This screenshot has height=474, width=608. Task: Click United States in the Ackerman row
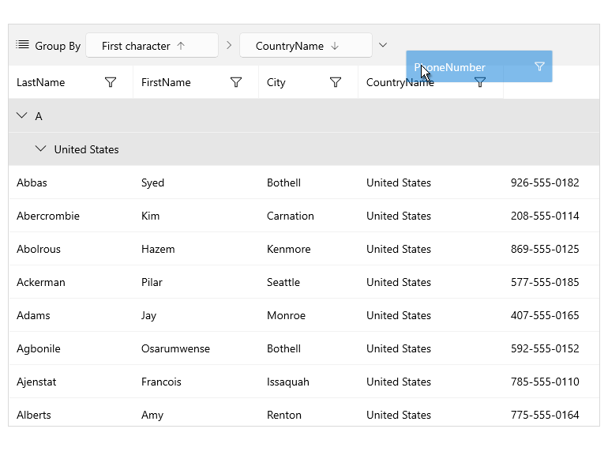399,282
